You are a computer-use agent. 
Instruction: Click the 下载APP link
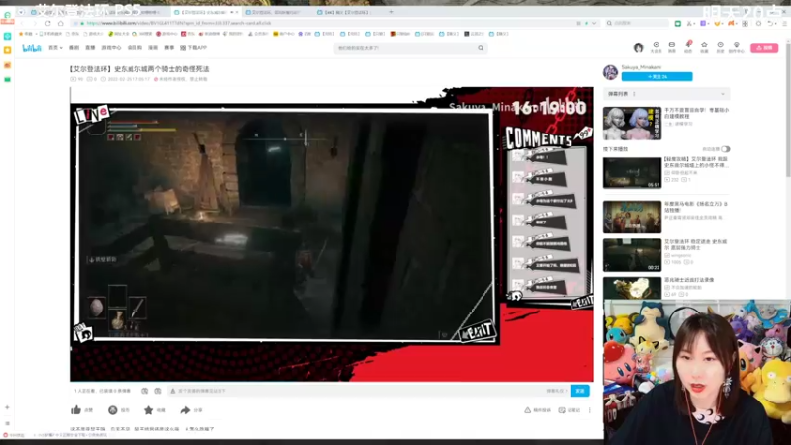click(194, 47)
